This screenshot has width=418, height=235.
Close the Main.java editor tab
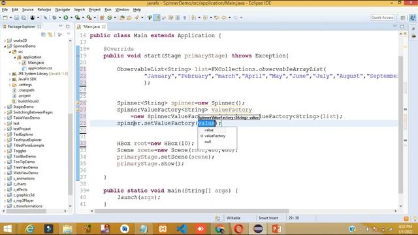tap(104, 27)
